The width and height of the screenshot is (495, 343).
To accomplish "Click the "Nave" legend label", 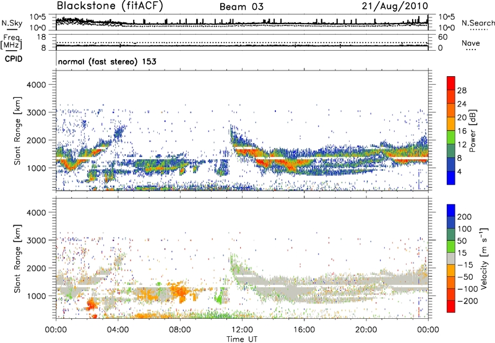I will 471,43.
